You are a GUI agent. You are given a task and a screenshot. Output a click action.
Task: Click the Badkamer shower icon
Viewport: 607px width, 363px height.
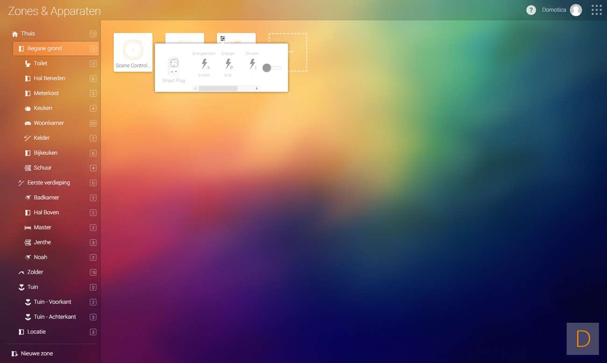28,198
